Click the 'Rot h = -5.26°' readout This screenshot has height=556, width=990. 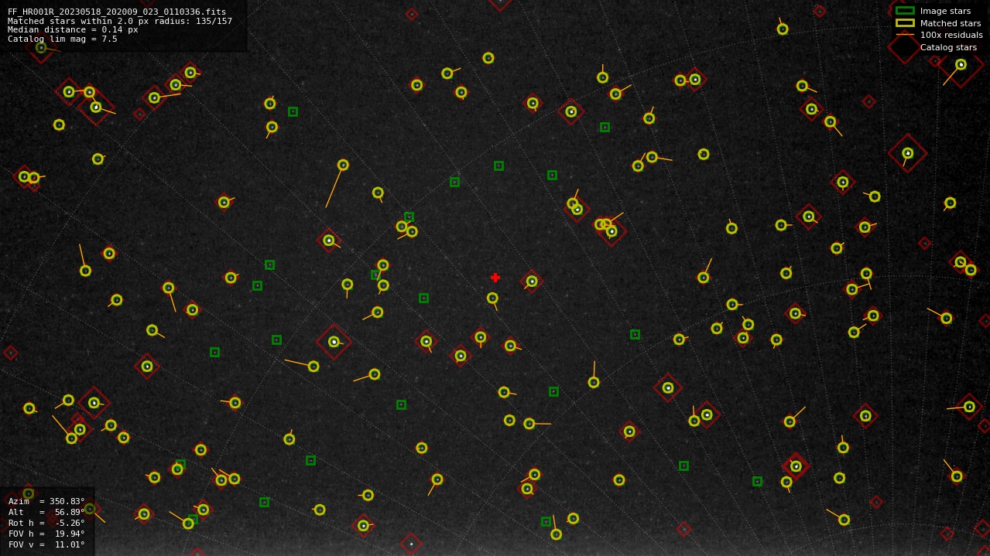click(x=46, y=523)
